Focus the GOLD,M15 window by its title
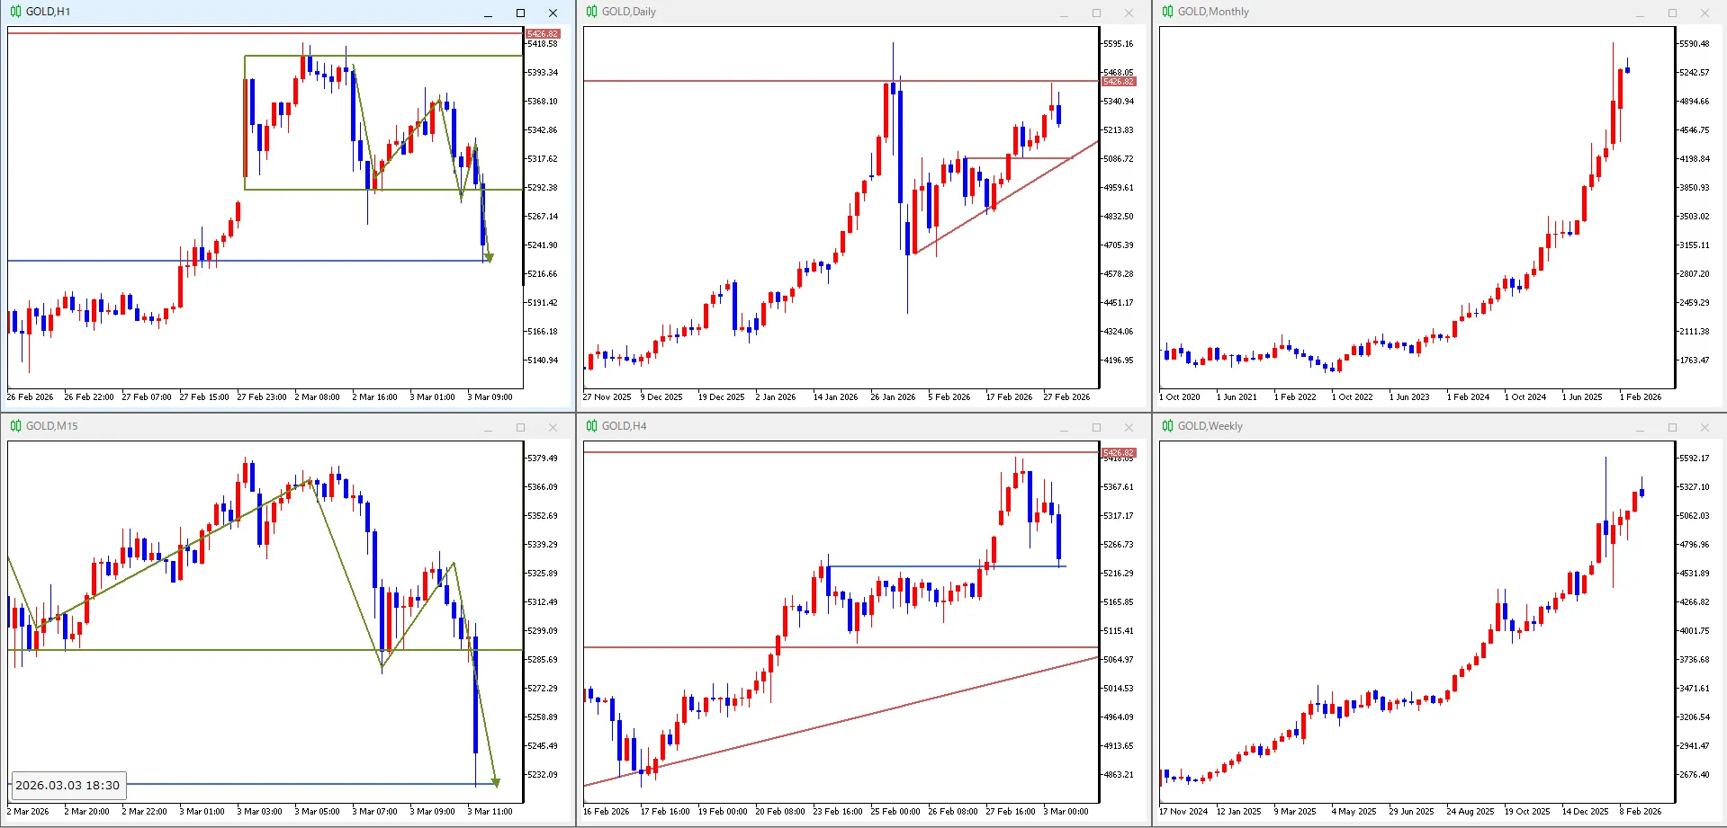The image size is (1727, 828). (x=51, y=426)
